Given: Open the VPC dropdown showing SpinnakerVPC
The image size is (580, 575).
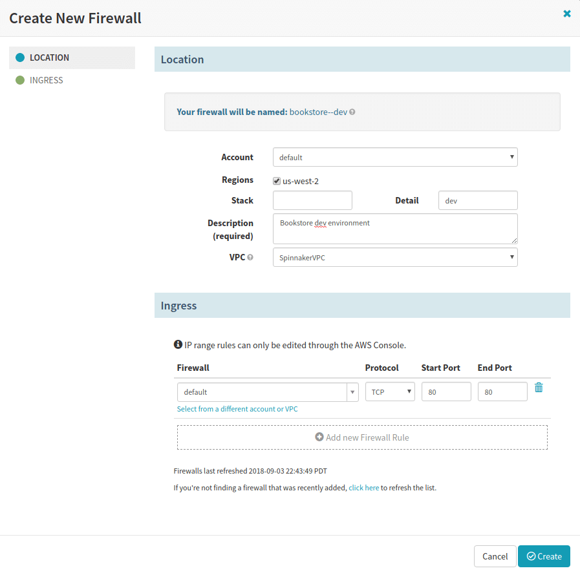Looking at the screenshot, I should click(x=395, y=256).
